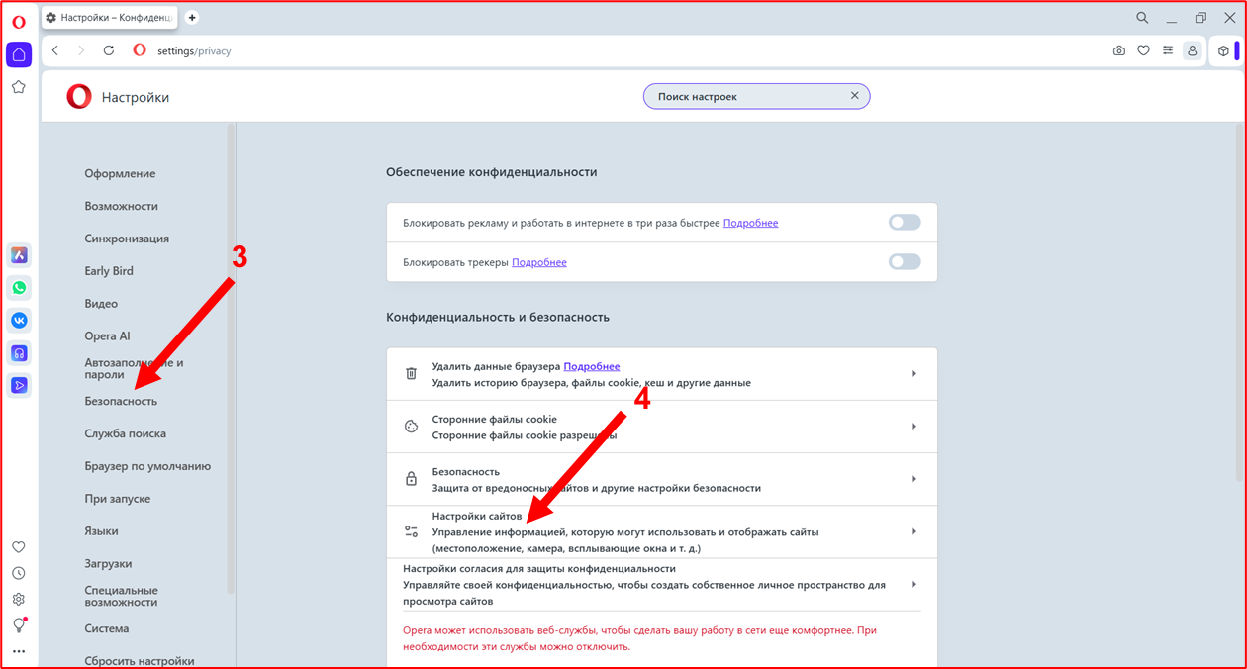This screenshot has width=1247, height=669.
Task: Open bookmarks heart icon in sidebar
Action: [19, 547]
